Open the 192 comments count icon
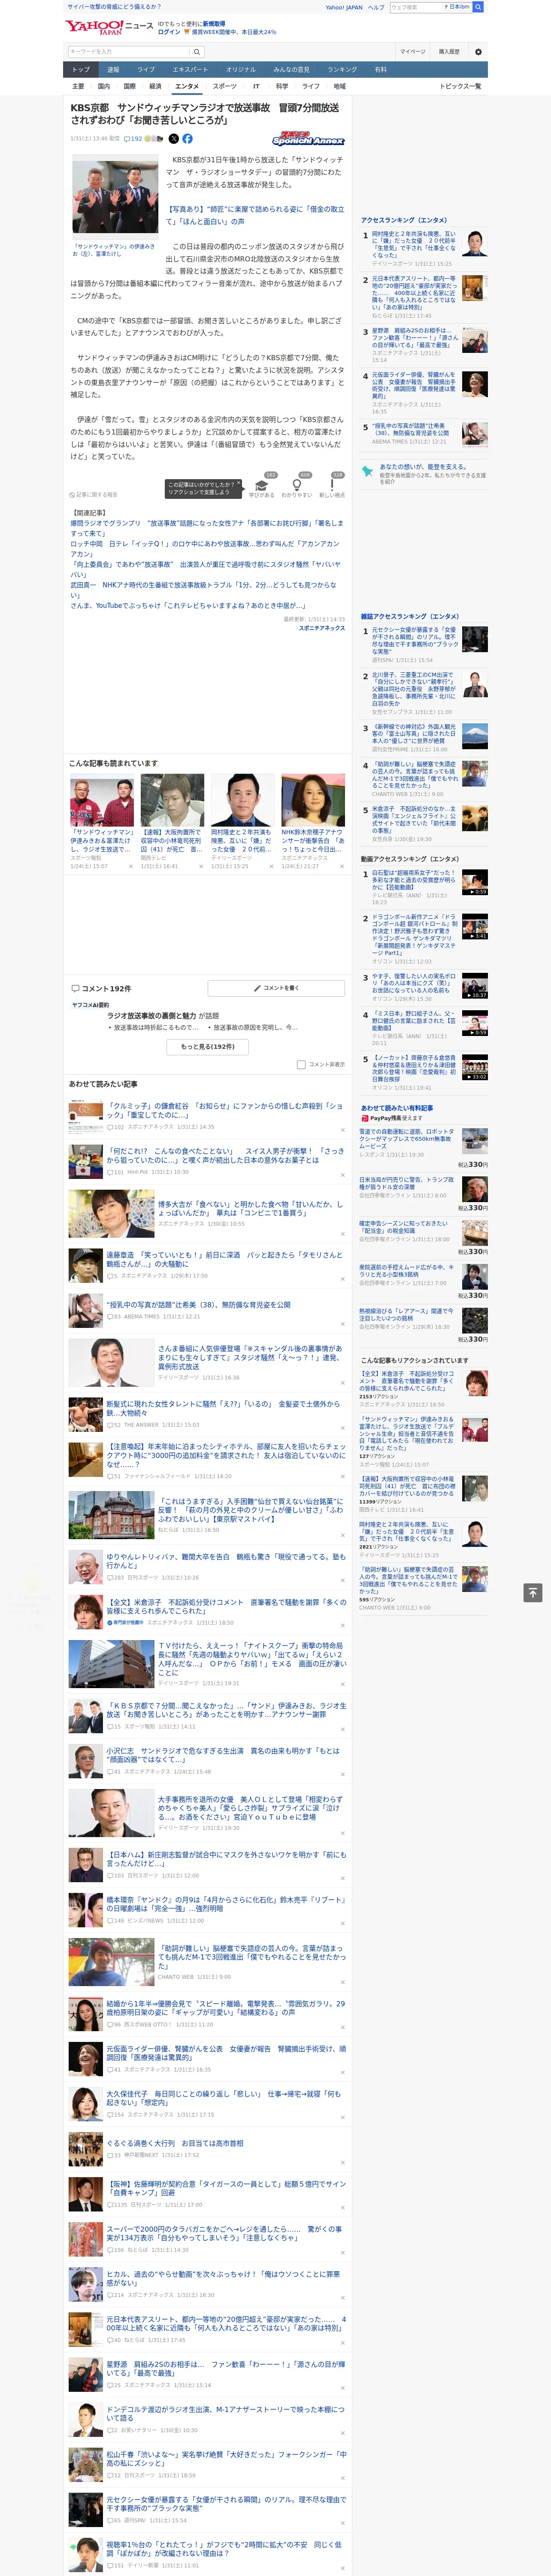The height and width of the screenshot is (2576, 551). point(132,139)
